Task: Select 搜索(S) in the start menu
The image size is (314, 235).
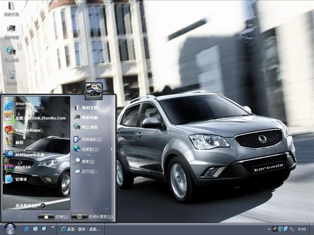Action: coord(87,161)
